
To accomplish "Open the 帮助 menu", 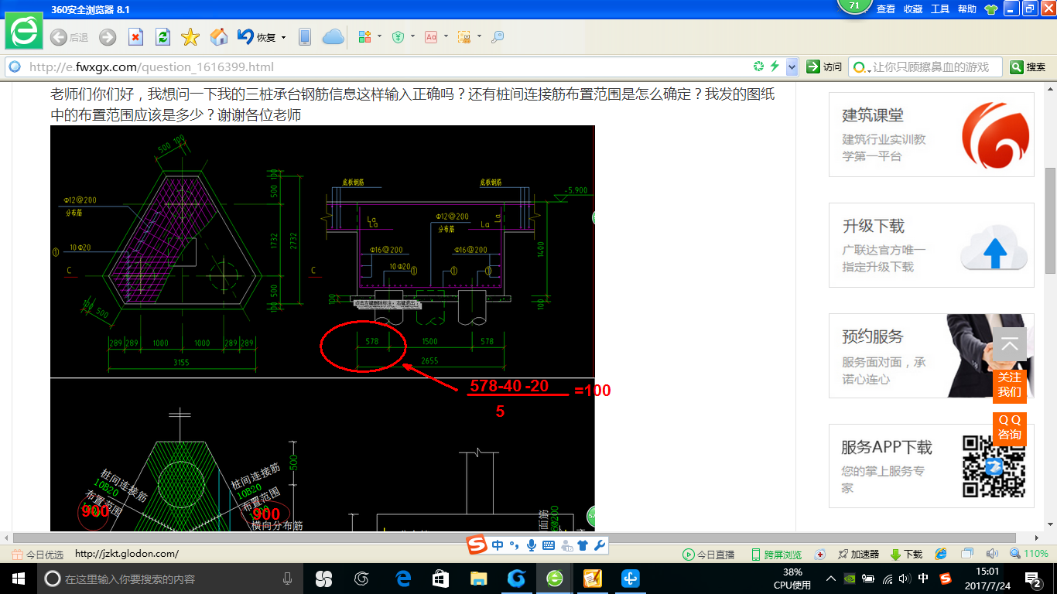I will 967,9.
